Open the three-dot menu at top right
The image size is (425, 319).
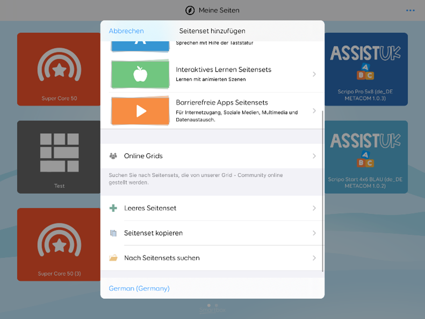click(410, 10)
